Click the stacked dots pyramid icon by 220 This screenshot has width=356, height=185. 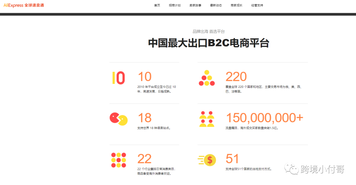(207, 78)
